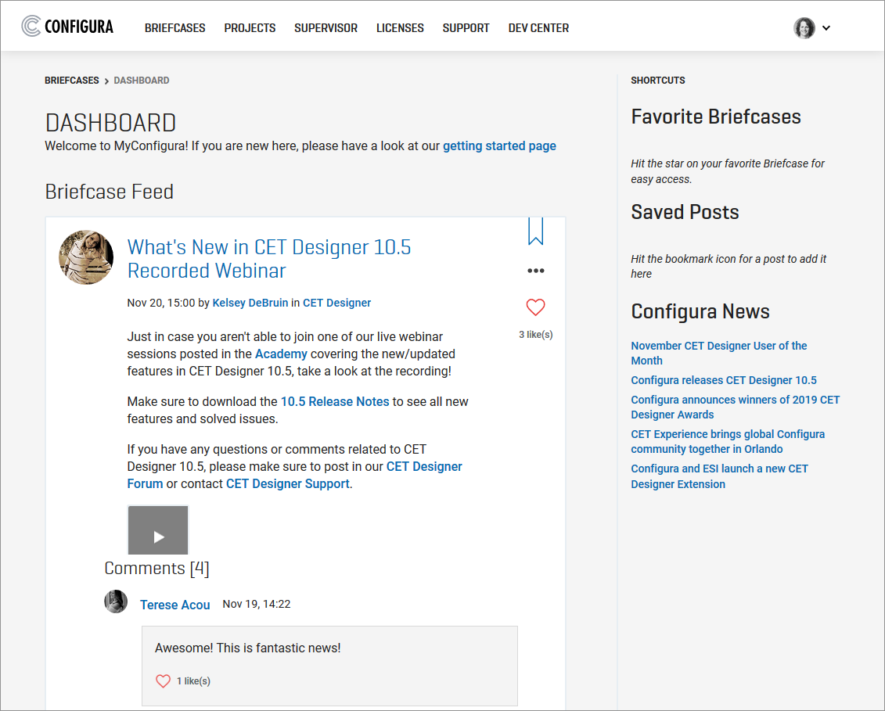Click the DASHBOARD breadcrumb item
This screenshot has height=711, width=885.
click(x=142, y=80)
